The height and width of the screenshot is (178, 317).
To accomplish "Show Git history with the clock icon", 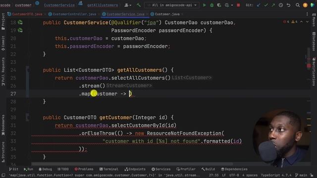I will coord(281,5).
